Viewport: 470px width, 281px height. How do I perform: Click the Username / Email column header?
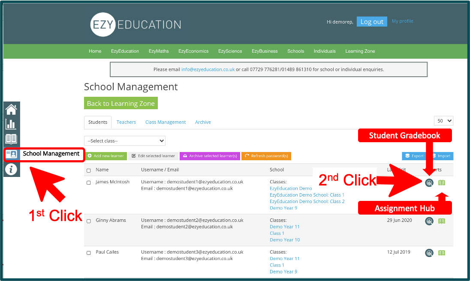160,170
